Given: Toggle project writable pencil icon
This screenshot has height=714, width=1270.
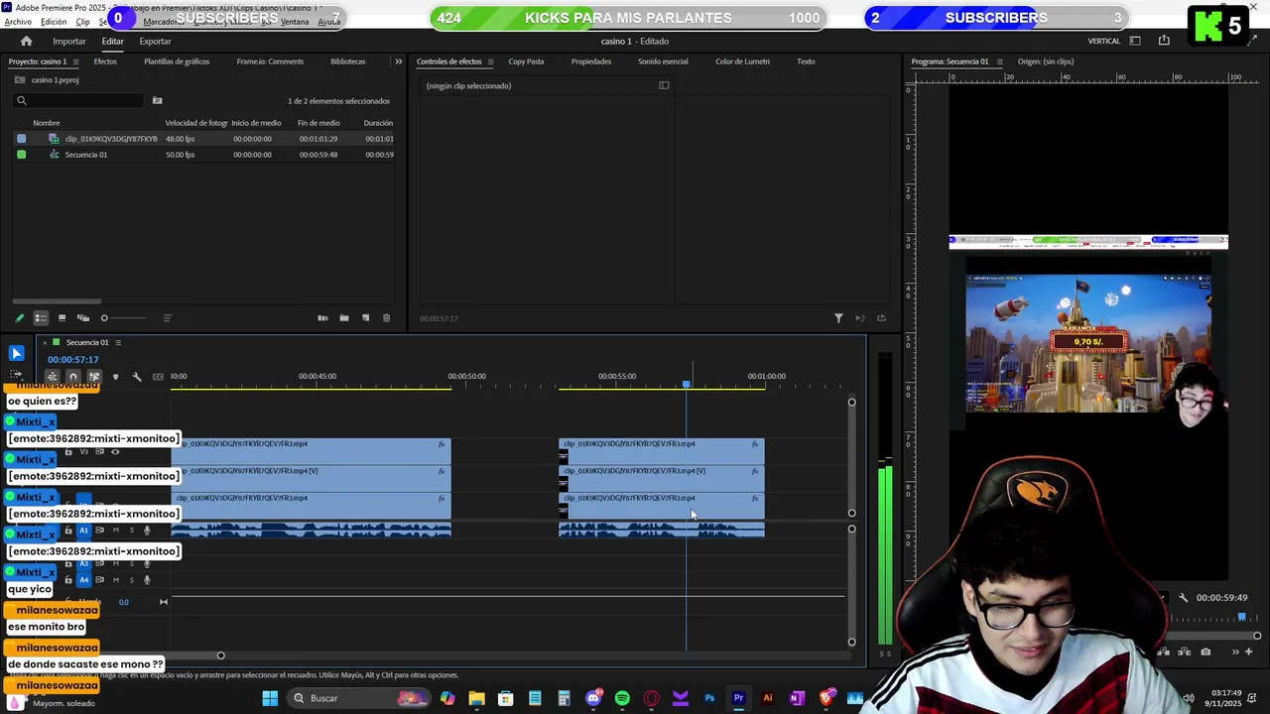Looking at the screenshot, I should click(19, 318).
